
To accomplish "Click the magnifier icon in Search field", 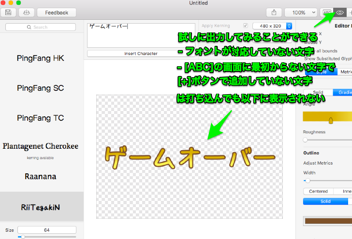I will coord(29,27).
